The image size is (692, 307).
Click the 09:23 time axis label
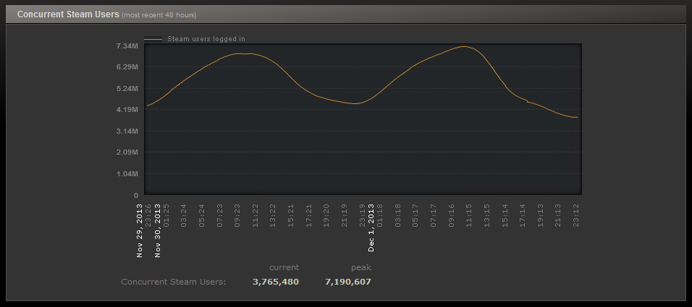point(237,215)
